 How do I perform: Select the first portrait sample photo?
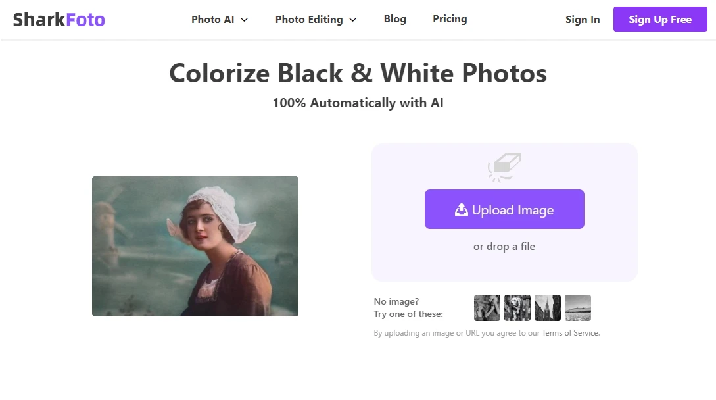click(x=487, y=307)
